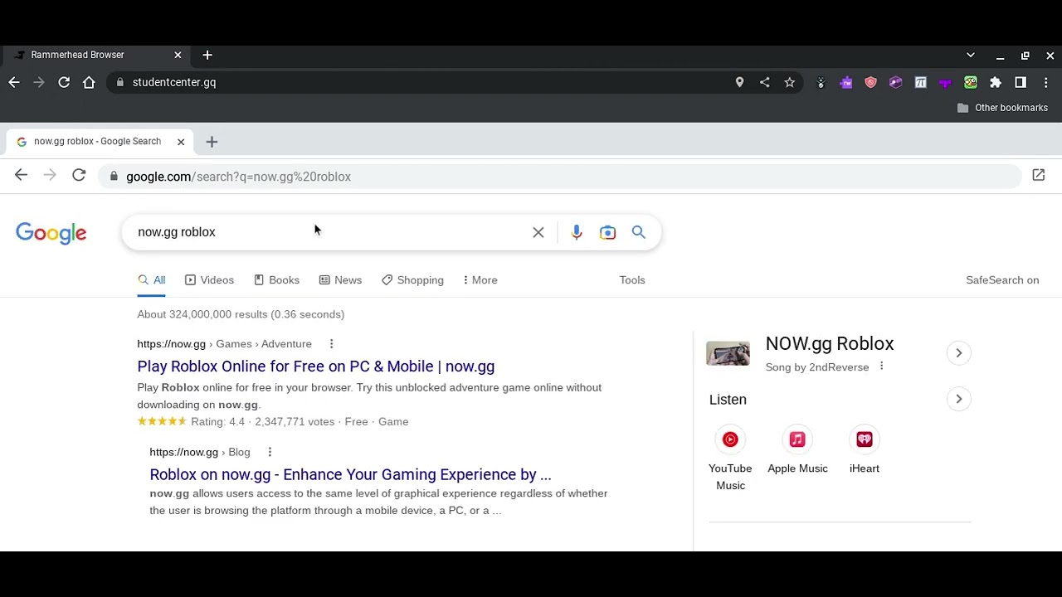Screen dimensions: 1062x597
Task: Open Play Roblox Online for Free link
Action: coord(315,366)
